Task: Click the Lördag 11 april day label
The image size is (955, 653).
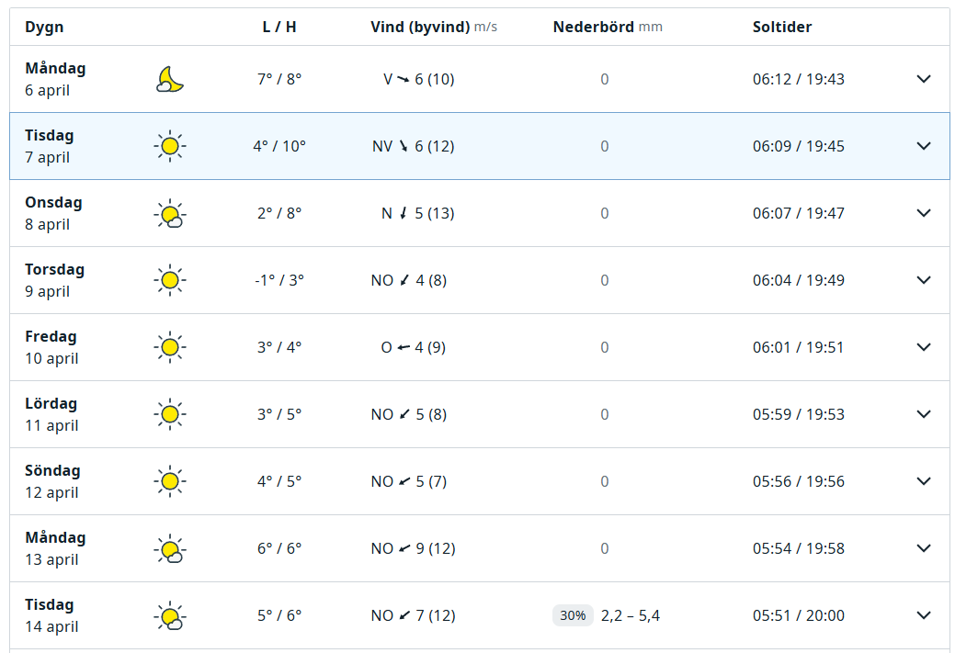Action: click(x=51, y=414)
